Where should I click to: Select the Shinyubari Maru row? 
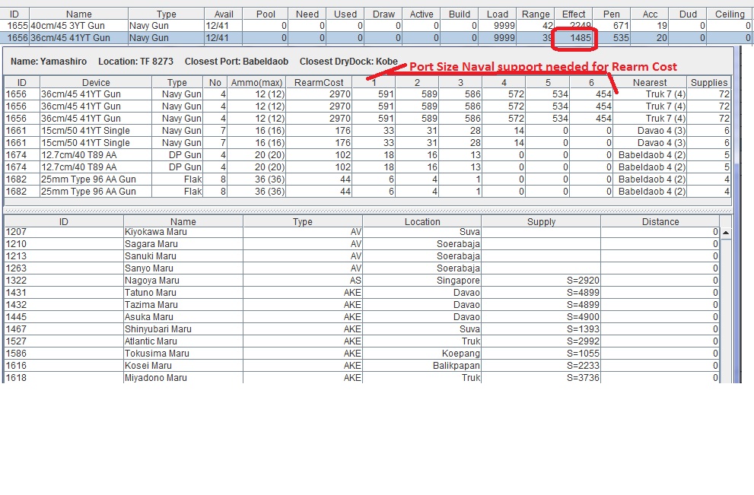362,328
